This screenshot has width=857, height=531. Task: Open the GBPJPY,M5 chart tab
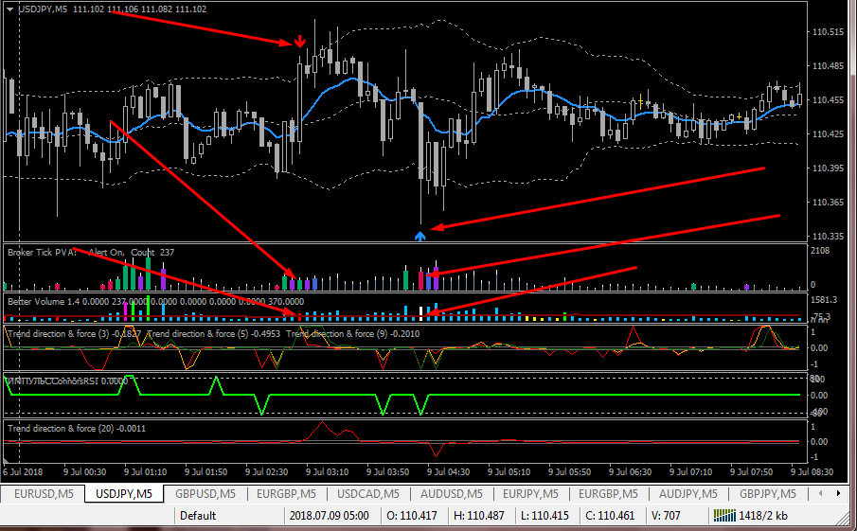767,494
